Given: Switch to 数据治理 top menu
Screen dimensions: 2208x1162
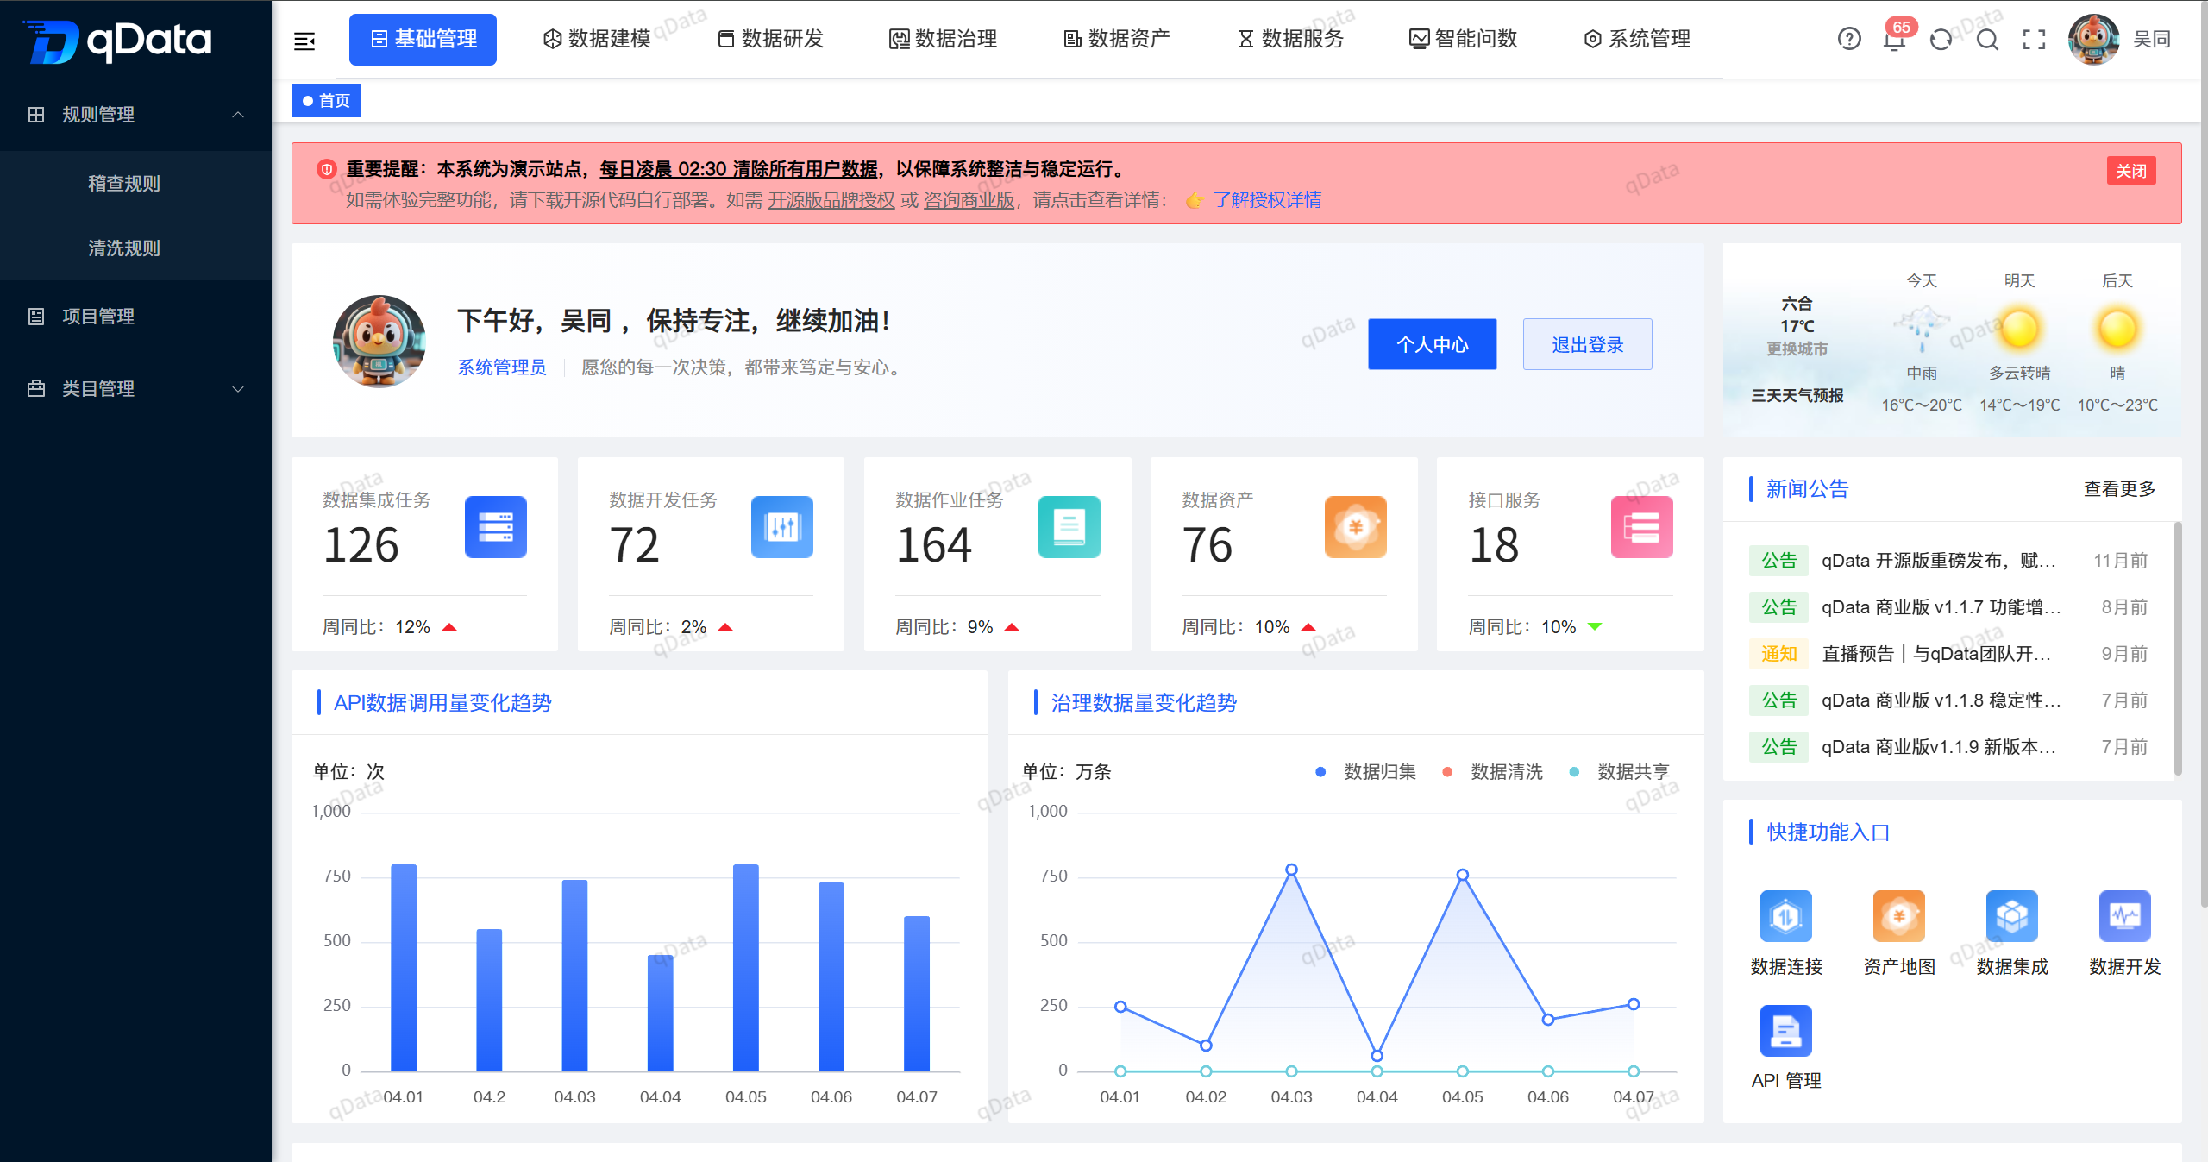Looking at the screenshot, I should coord(944,39).
